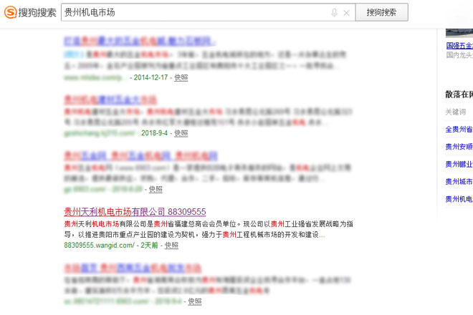The width and height of the screenshot is (473, 315).
Task: Click the 搜狗搜索 logo text
Action: click(37, 13)
